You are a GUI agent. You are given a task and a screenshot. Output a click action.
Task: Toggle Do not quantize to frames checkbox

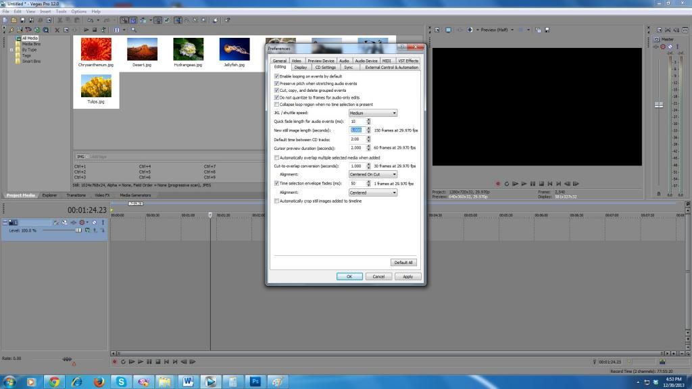click(x=276, y=97)
